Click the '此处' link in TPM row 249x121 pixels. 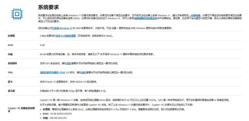84,72
